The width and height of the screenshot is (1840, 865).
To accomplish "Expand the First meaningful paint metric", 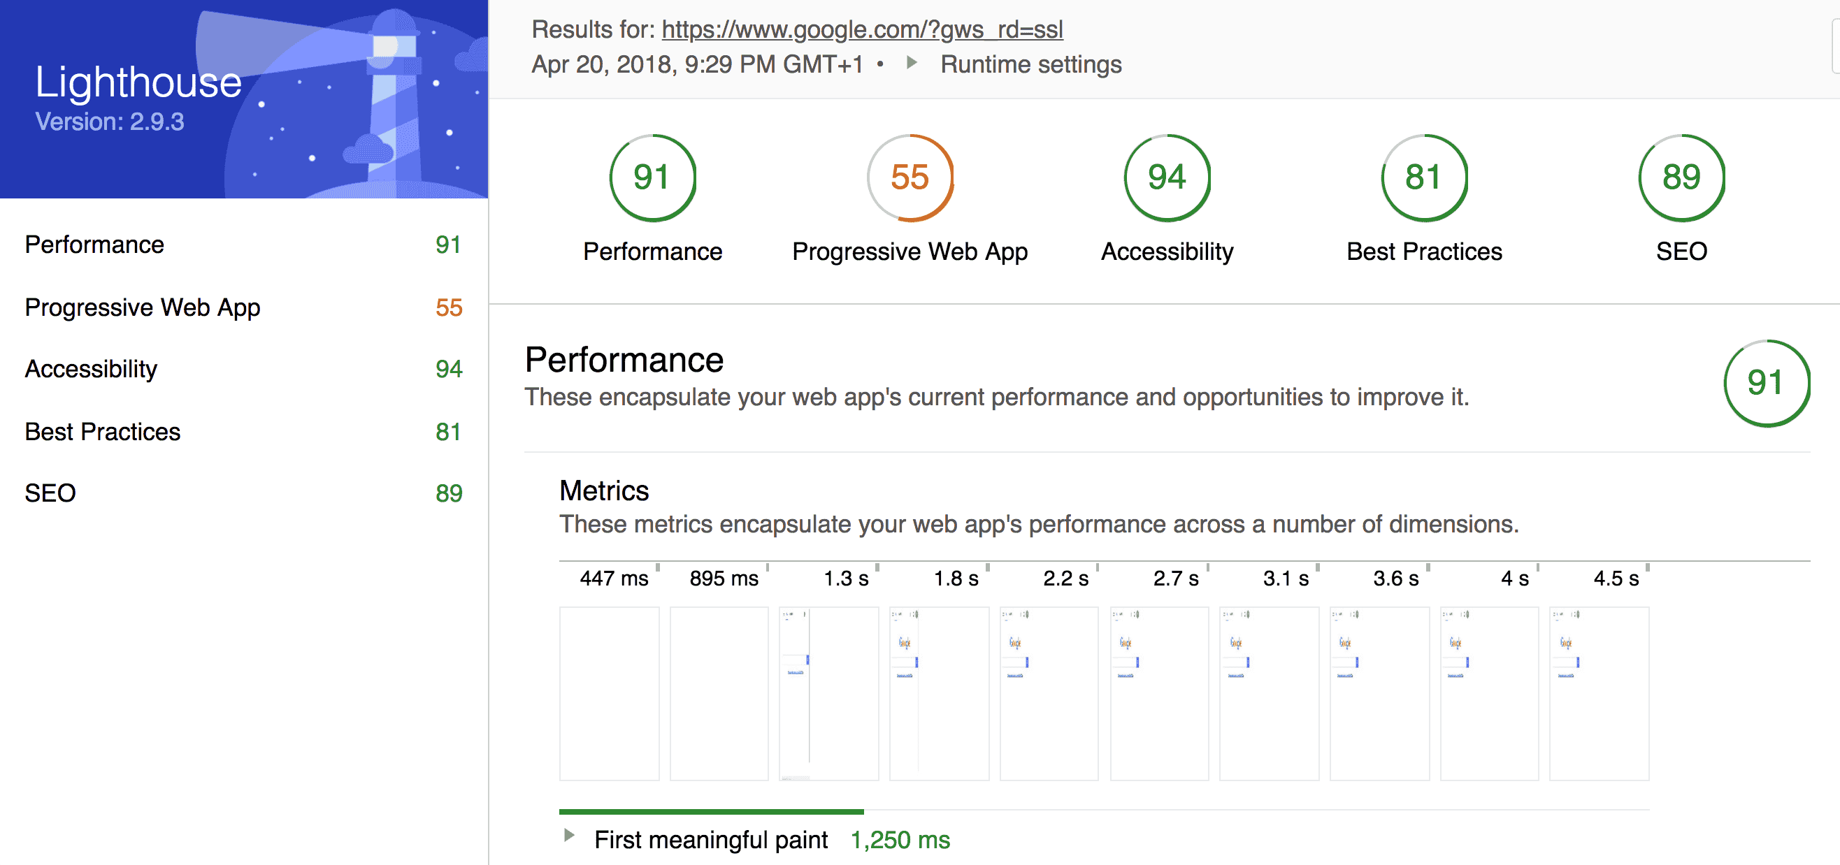I will [x=568, y=835].
